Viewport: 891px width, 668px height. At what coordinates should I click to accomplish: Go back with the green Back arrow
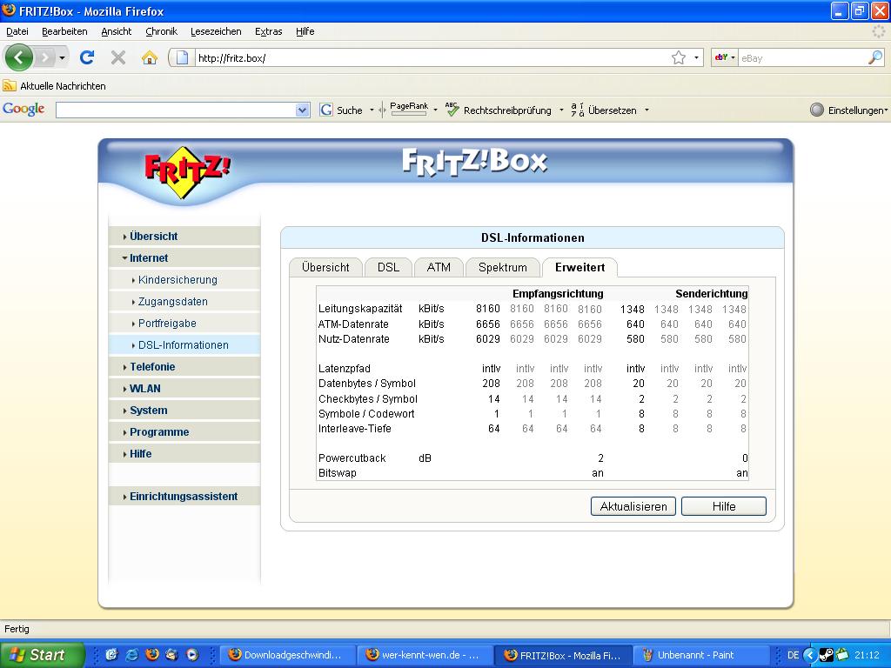point(19,57)
